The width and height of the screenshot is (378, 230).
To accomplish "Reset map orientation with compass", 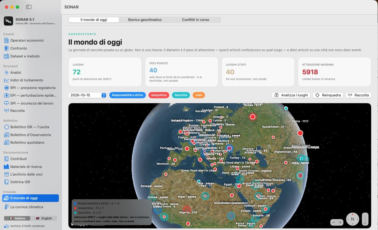I will point(353,219).
